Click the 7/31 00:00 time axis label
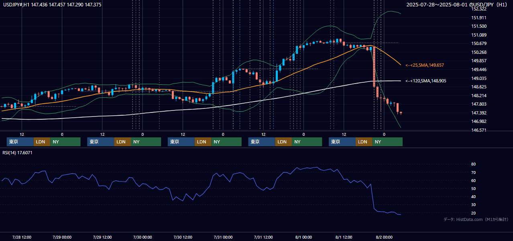Screen dimensions: 513x241 tap(223, 237)
